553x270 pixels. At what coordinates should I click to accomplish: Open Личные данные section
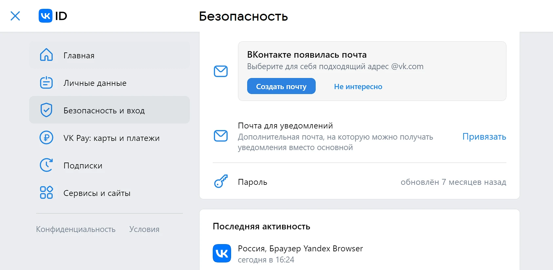95,83
